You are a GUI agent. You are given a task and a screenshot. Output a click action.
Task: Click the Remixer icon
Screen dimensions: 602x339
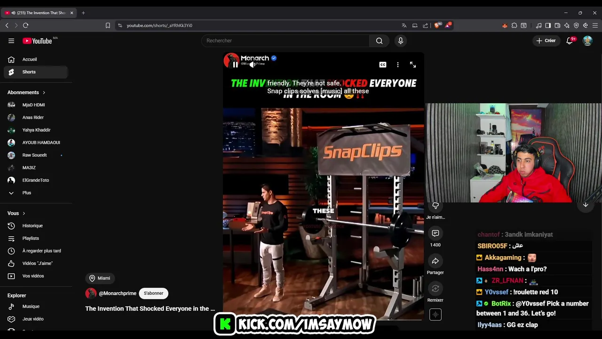tap(436, 288)
